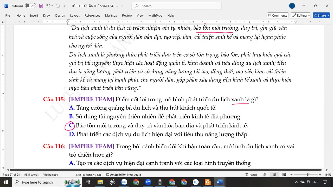Switch to Read Mode view
The width and height of the screenshot is (333, 187).
coord(265,175)
